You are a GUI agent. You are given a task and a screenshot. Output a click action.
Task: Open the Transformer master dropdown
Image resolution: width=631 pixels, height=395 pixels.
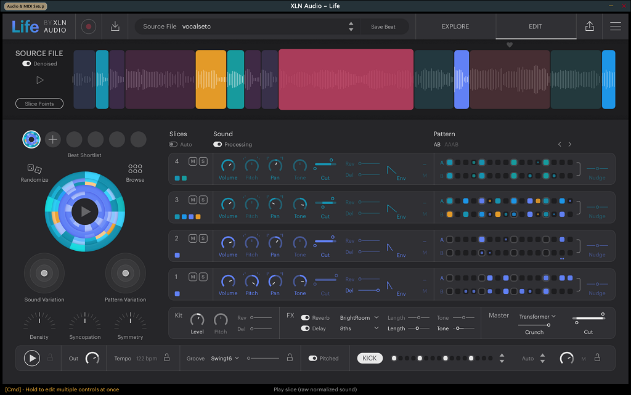(x=537, y=317)
